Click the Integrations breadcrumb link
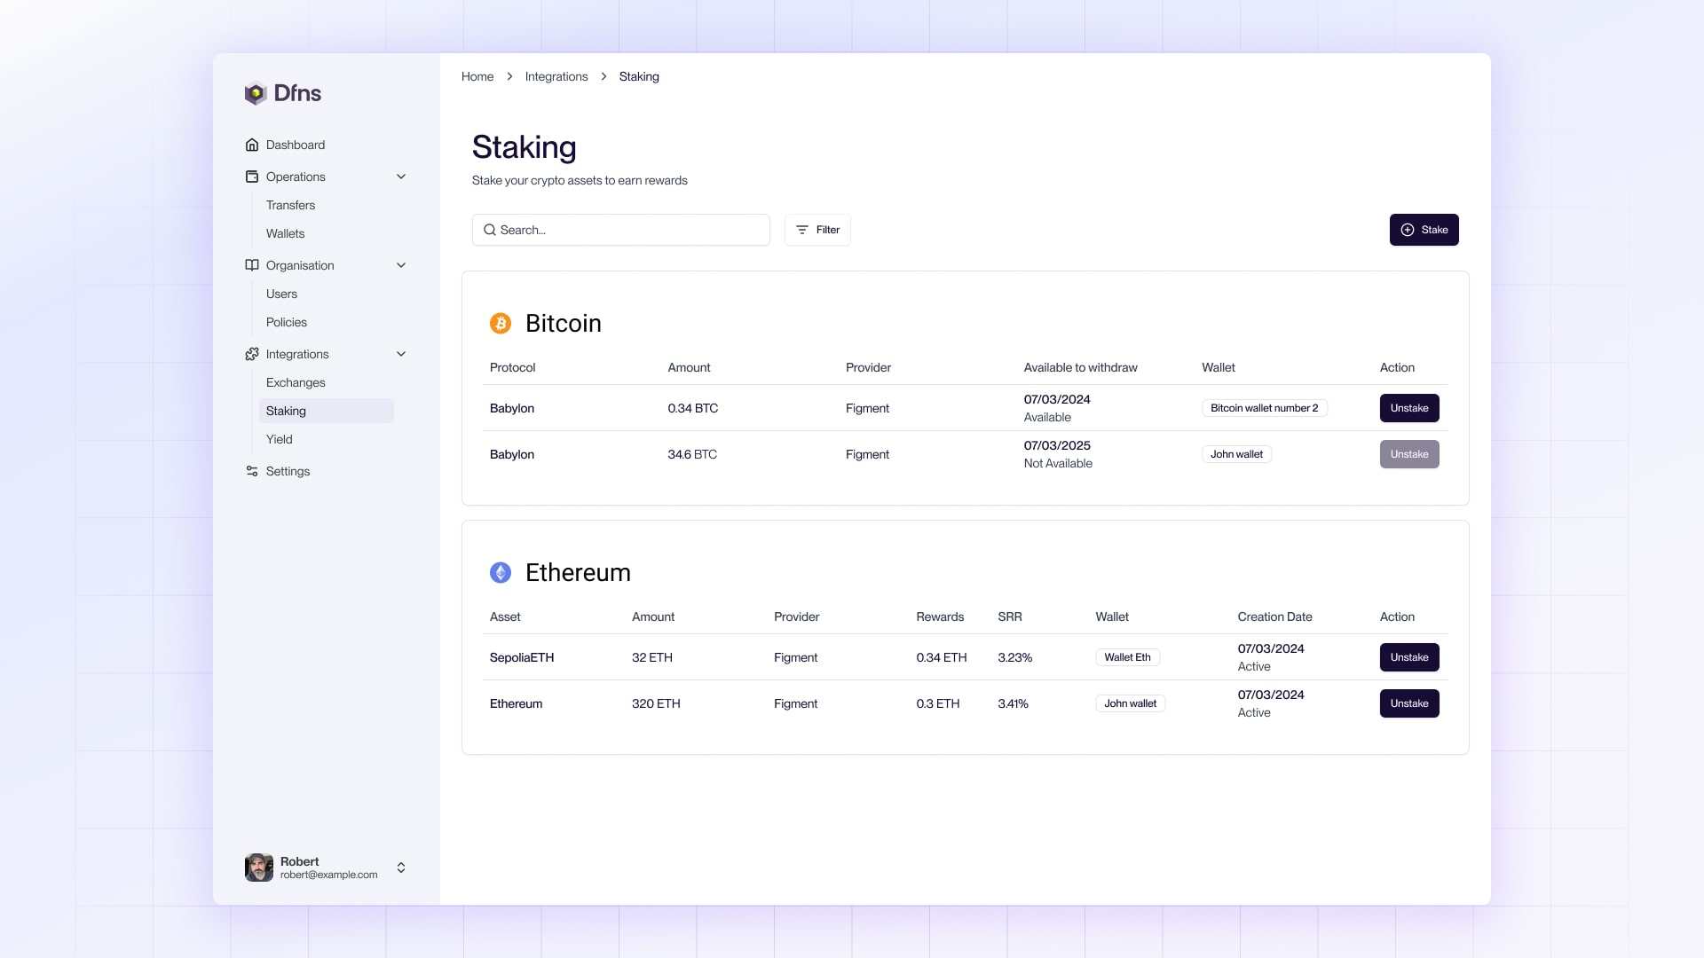The image size is (1704, 958). [556, 76]
